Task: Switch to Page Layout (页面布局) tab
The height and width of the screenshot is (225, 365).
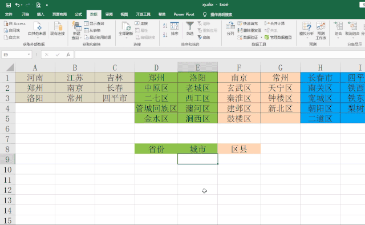Action: (x=59, y=14)
